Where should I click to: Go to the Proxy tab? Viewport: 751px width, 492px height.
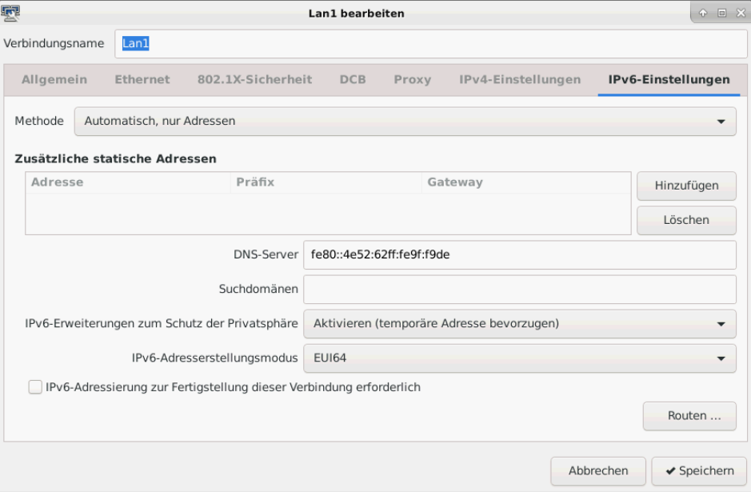tap(413, 79)
